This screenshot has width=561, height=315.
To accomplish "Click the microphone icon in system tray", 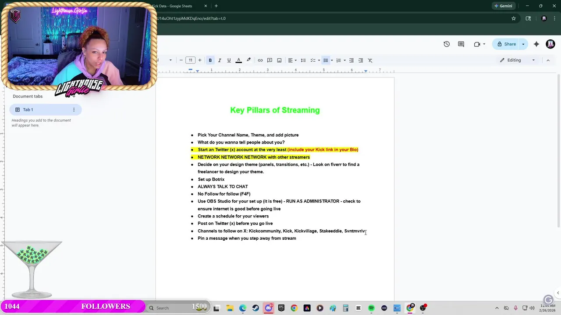I will point(515,308).
